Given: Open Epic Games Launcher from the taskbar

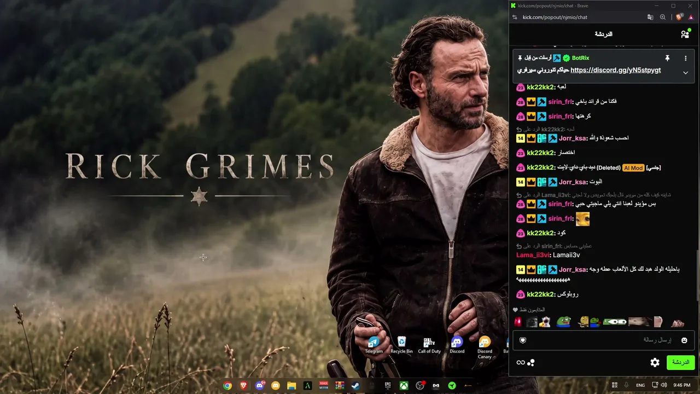Looking at the screenshot, I should (388, 386).
